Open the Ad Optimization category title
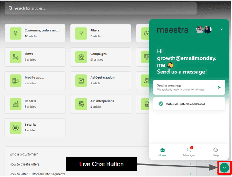 [102, 78]
